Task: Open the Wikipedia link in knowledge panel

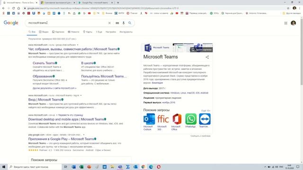Action: (x=157, y=83)
